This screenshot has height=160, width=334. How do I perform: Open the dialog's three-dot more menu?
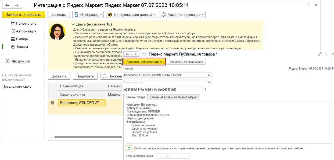tap(326, 54)
